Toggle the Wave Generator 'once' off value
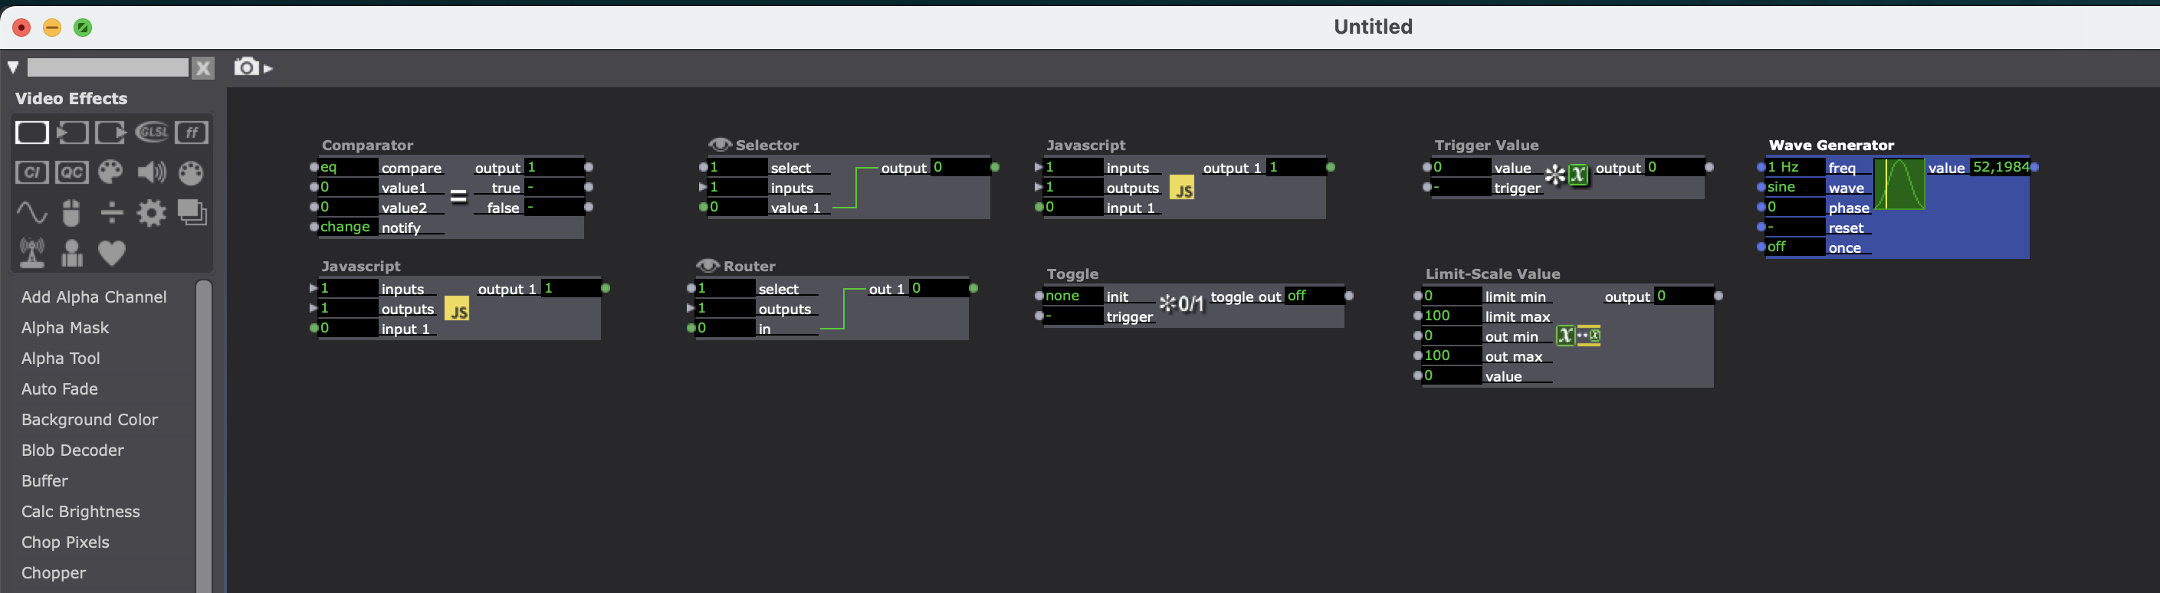 click(1796, 247)
